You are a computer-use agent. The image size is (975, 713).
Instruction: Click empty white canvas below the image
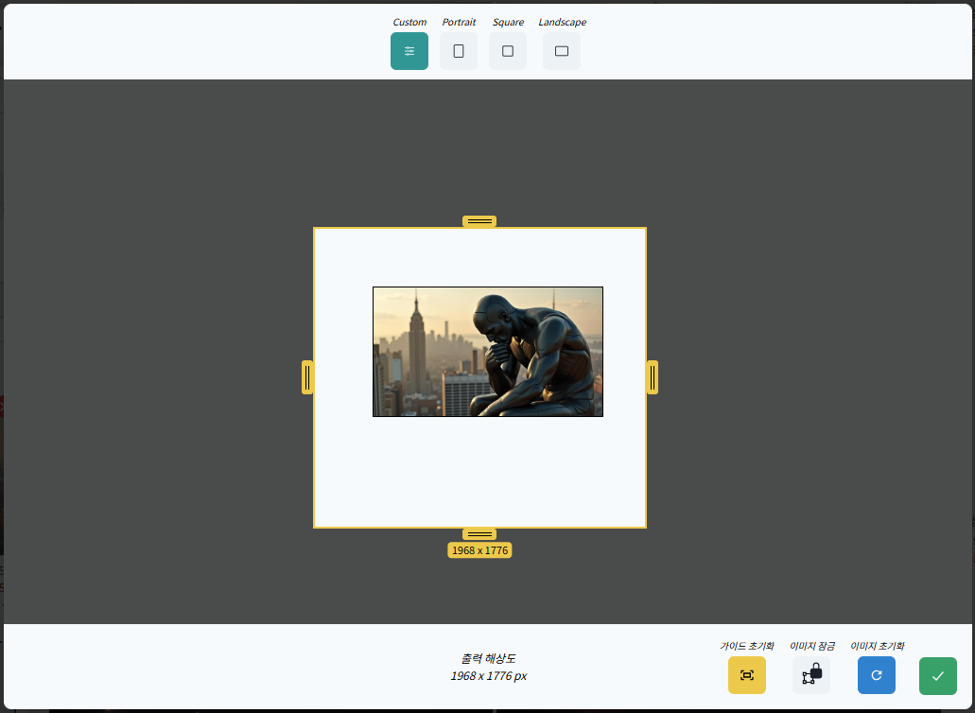[x=479, y=473]
